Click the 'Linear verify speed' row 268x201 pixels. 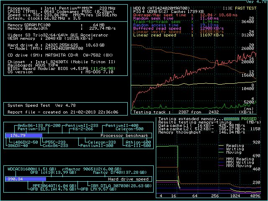pos(178,32)
